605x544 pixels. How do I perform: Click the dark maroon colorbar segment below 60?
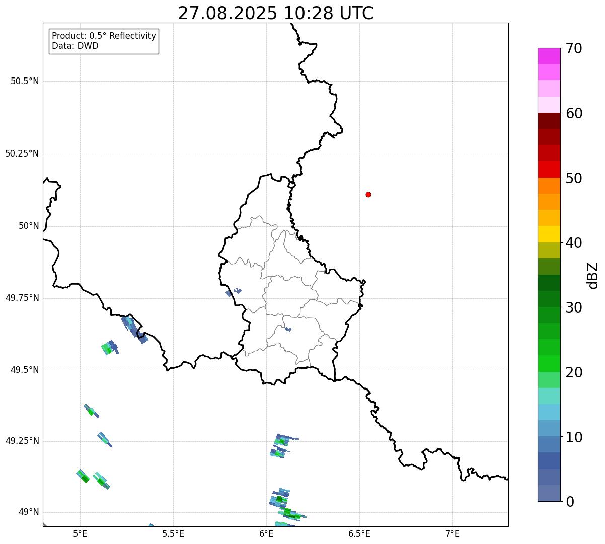tap(549, 121)
